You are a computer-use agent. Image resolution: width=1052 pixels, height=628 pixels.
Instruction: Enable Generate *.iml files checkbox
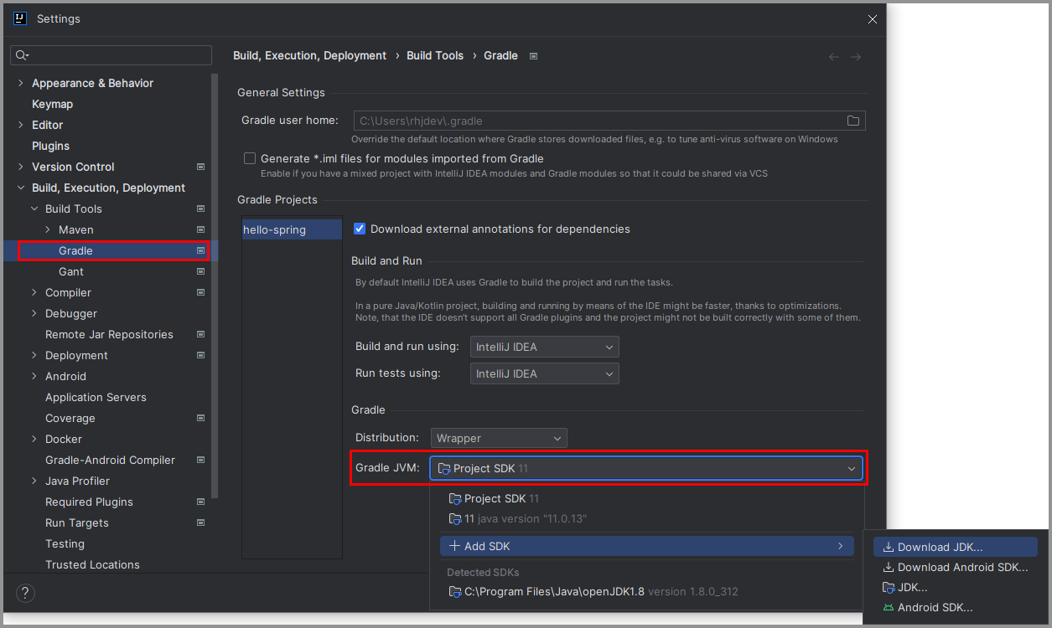click(250, 158)
